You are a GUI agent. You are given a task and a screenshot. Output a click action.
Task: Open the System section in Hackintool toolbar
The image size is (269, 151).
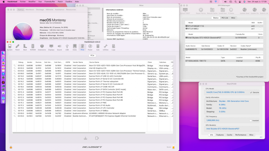pos(10,47)
